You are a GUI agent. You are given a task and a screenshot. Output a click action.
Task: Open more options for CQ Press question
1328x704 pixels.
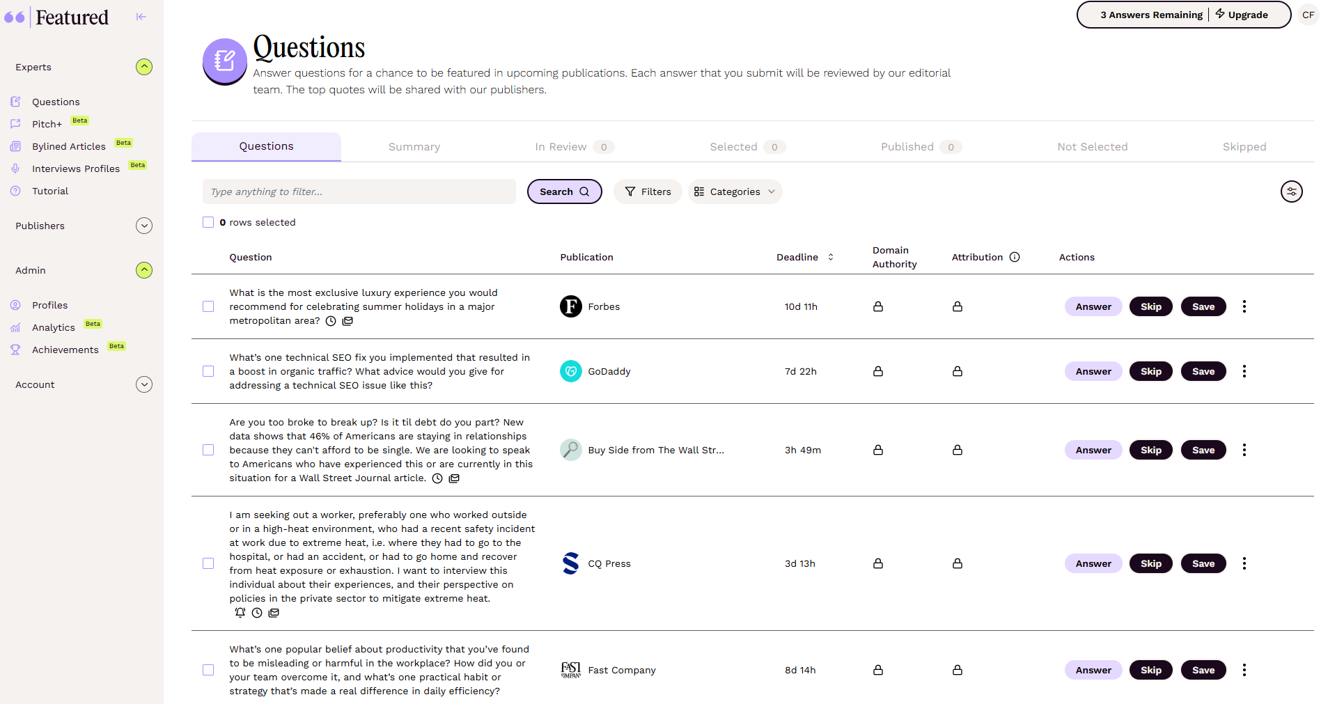point(1244,563)
